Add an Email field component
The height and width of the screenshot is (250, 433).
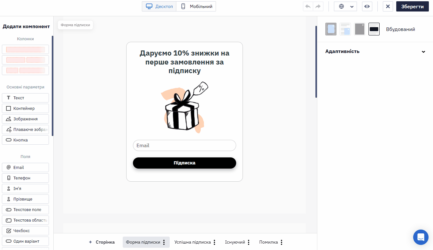pos(25,167)
